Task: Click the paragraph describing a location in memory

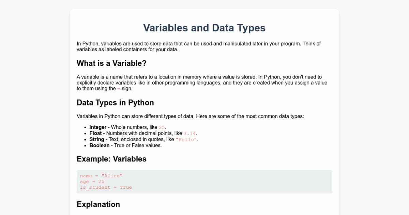Action: pyautogui.click(x=202, y=83)
